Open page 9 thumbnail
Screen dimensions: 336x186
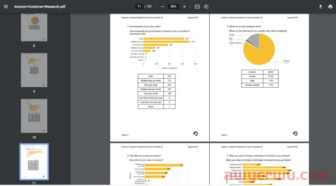point(34,70)
